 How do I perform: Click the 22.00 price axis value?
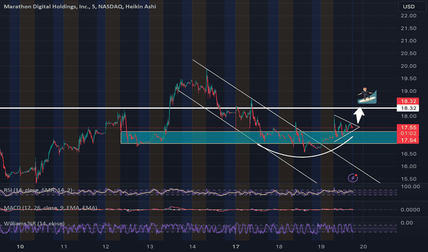(408, 16)
